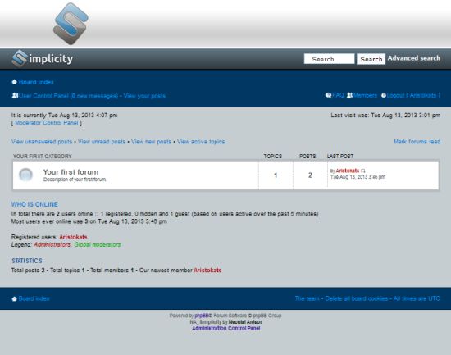Click the FAQ speech bubble icon
This screenshot has width=451, height=355.
(328, 95)
